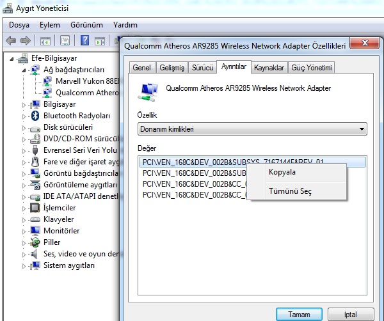
Task: Click the Forward arrow toolbar icon
Action: pyautogui.click(x=26, y=40)
